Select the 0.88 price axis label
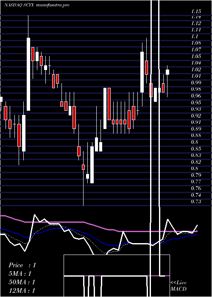Screen dimensions: 212x297 (x=196, y=135)
